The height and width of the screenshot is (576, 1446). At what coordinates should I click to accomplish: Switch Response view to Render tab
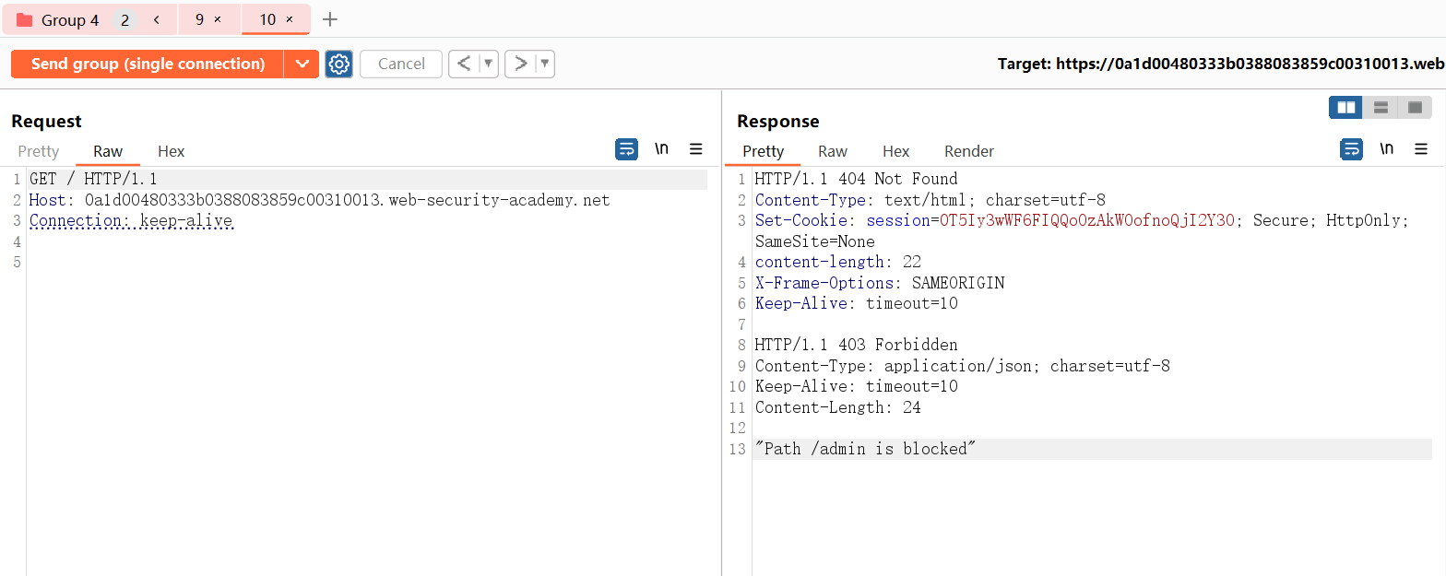pos(968,151)
